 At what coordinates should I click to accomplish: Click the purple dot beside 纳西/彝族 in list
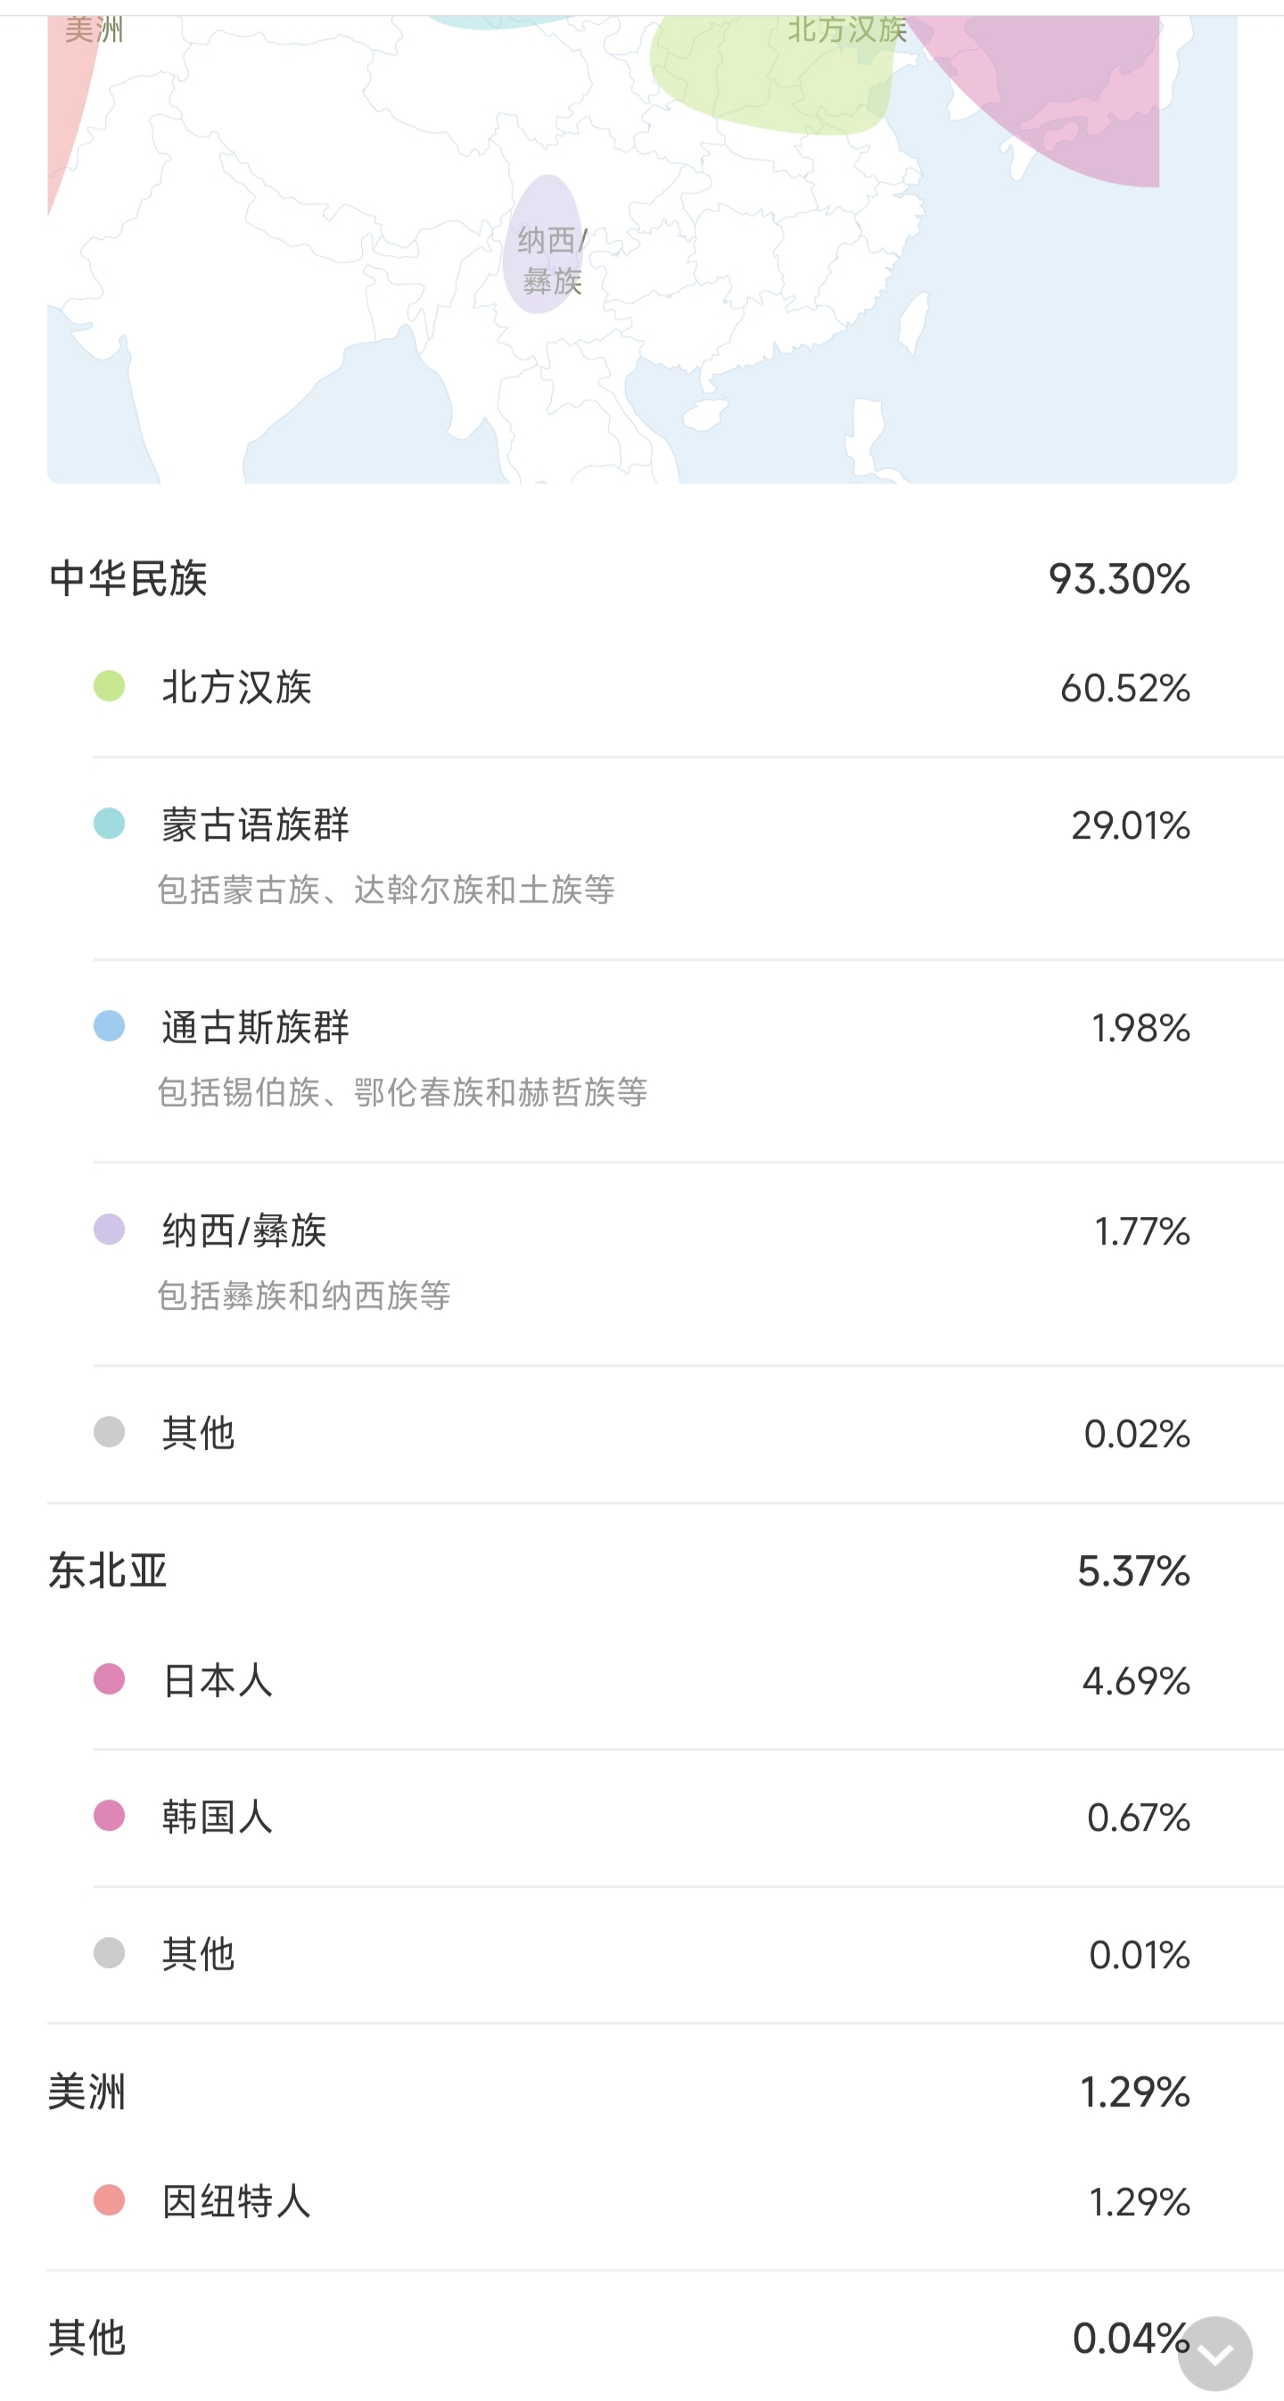tap(109, 1229)
